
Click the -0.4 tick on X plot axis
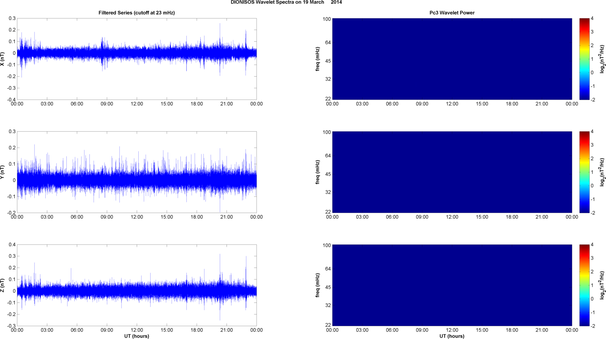(11, 100)
